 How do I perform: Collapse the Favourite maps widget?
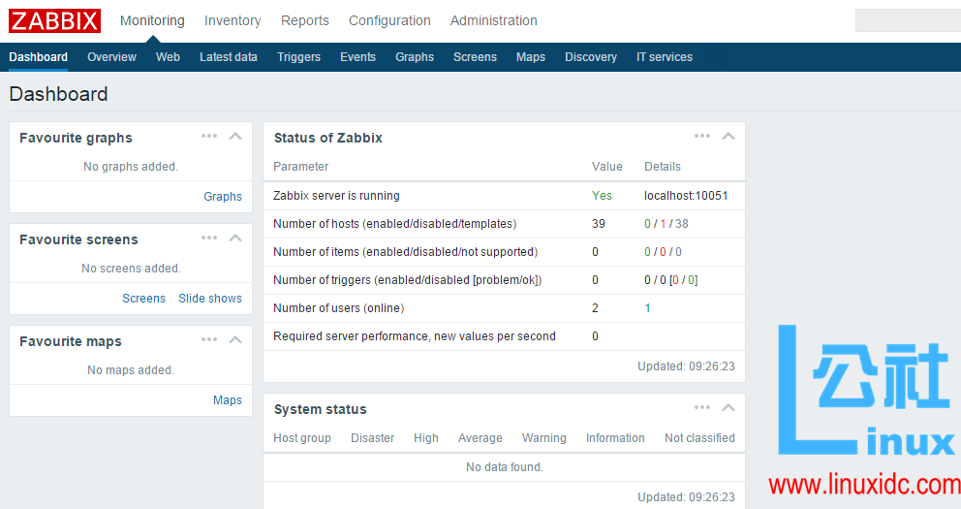click(x=235, y=340)
